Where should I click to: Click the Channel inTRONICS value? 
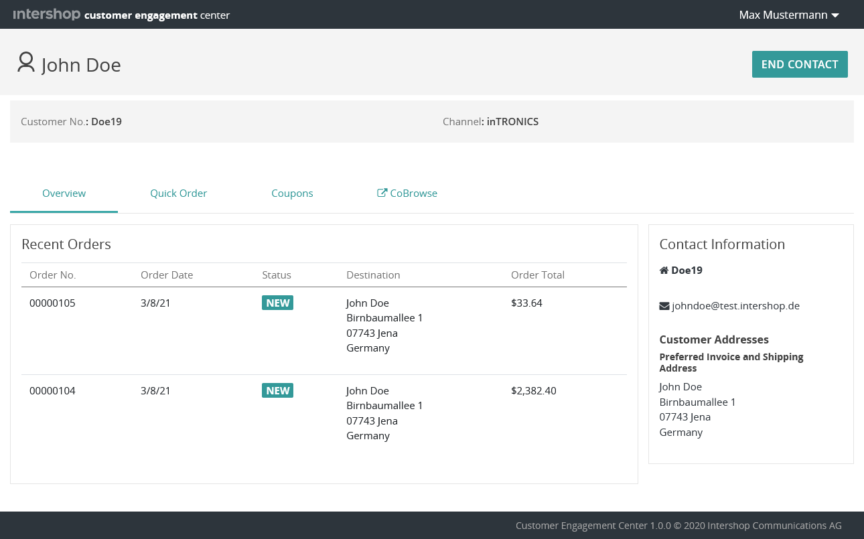point(512,122)
